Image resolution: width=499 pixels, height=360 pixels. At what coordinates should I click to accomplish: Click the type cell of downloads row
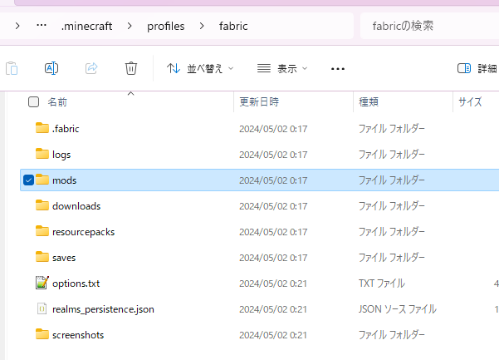[x=391, y=206]
